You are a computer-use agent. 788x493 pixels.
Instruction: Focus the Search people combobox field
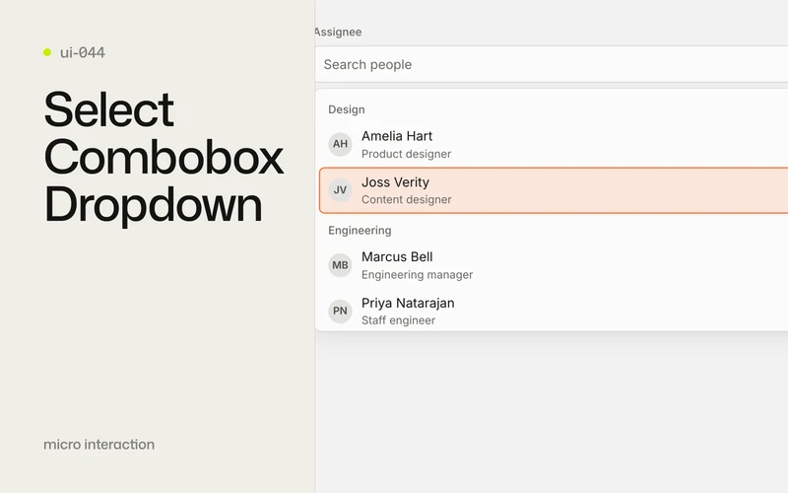pos(552,64)
